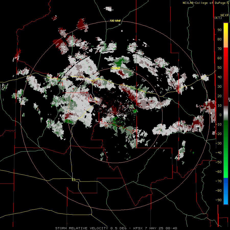The width and height of the screenshot is (230, 230).
Task: Click the "50 NMI" range ring label
Action: [x=115, y=68]
